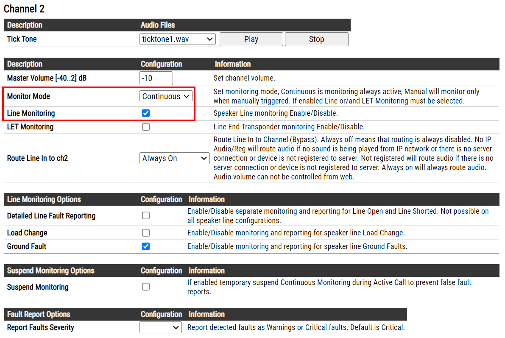Viewport: 505px width, 338px height.
Task: Open the Route Line In to ch2 dropdown
Action: pos(175,158)
